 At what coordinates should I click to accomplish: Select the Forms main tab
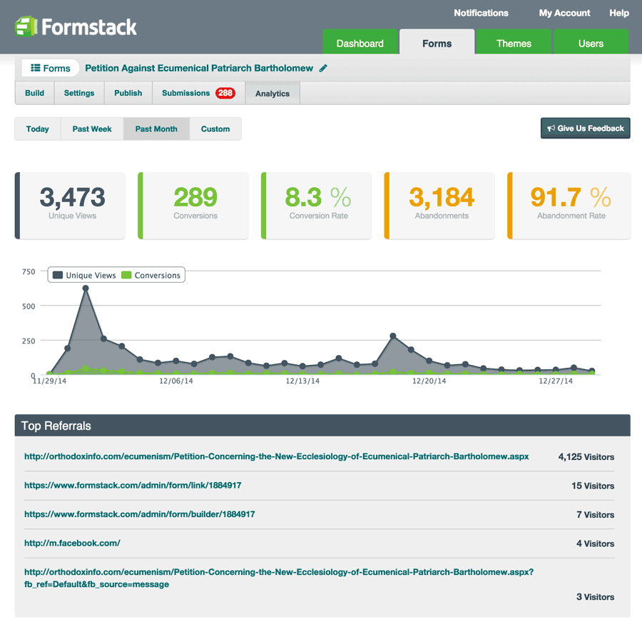pos(437,42)
